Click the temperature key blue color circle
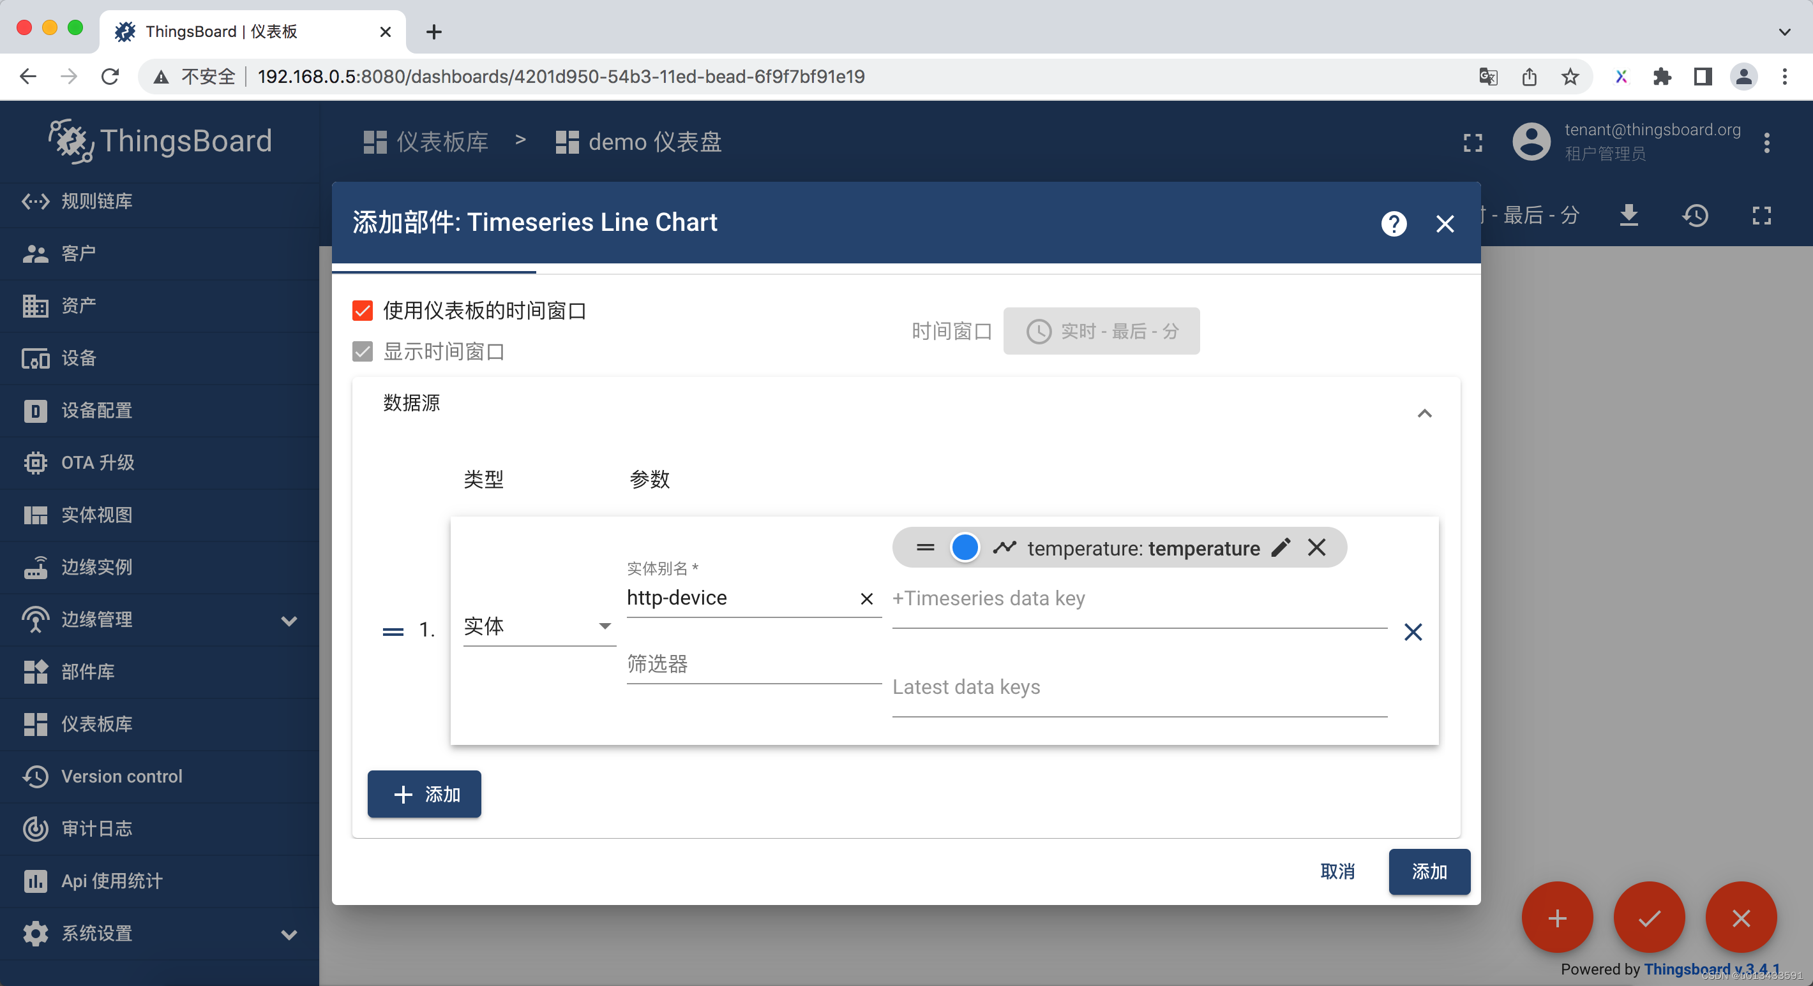The image size is (1813, 986). [964, 547]
